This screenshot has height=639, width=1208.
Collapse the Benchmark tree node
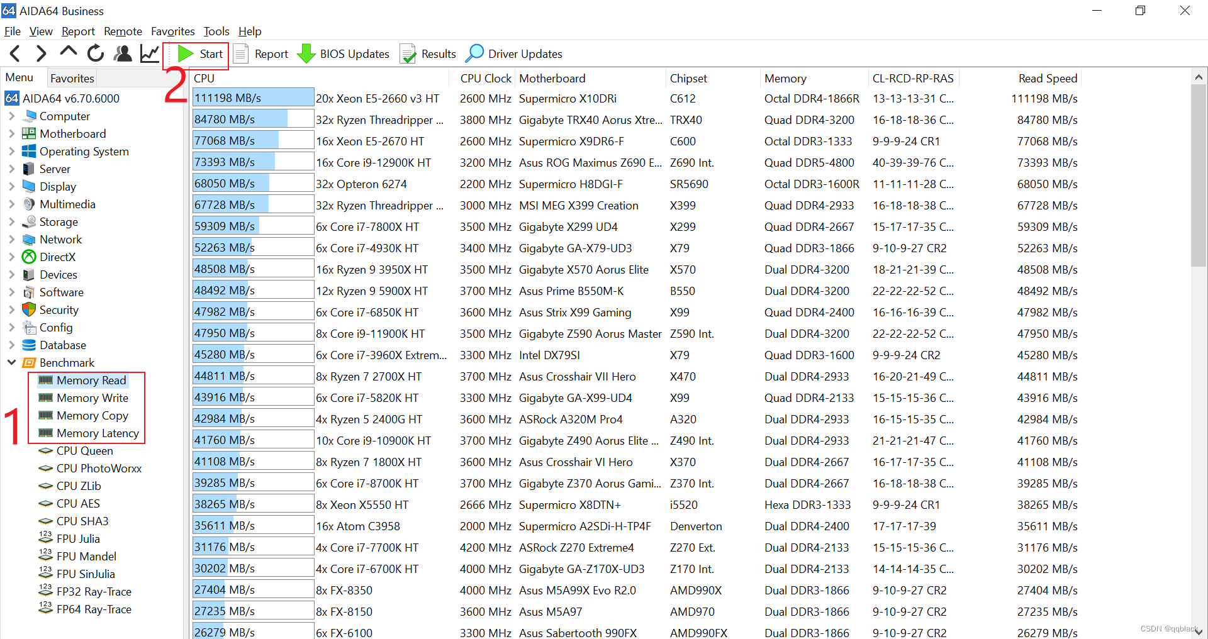(x=11, y=363)
